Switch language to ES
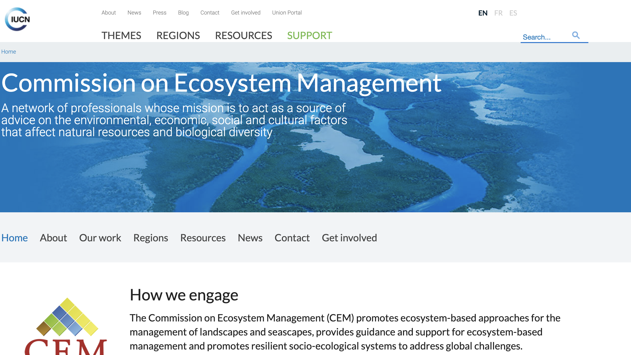The height and width of the screenshot is (355, 631). coord(513,13)
